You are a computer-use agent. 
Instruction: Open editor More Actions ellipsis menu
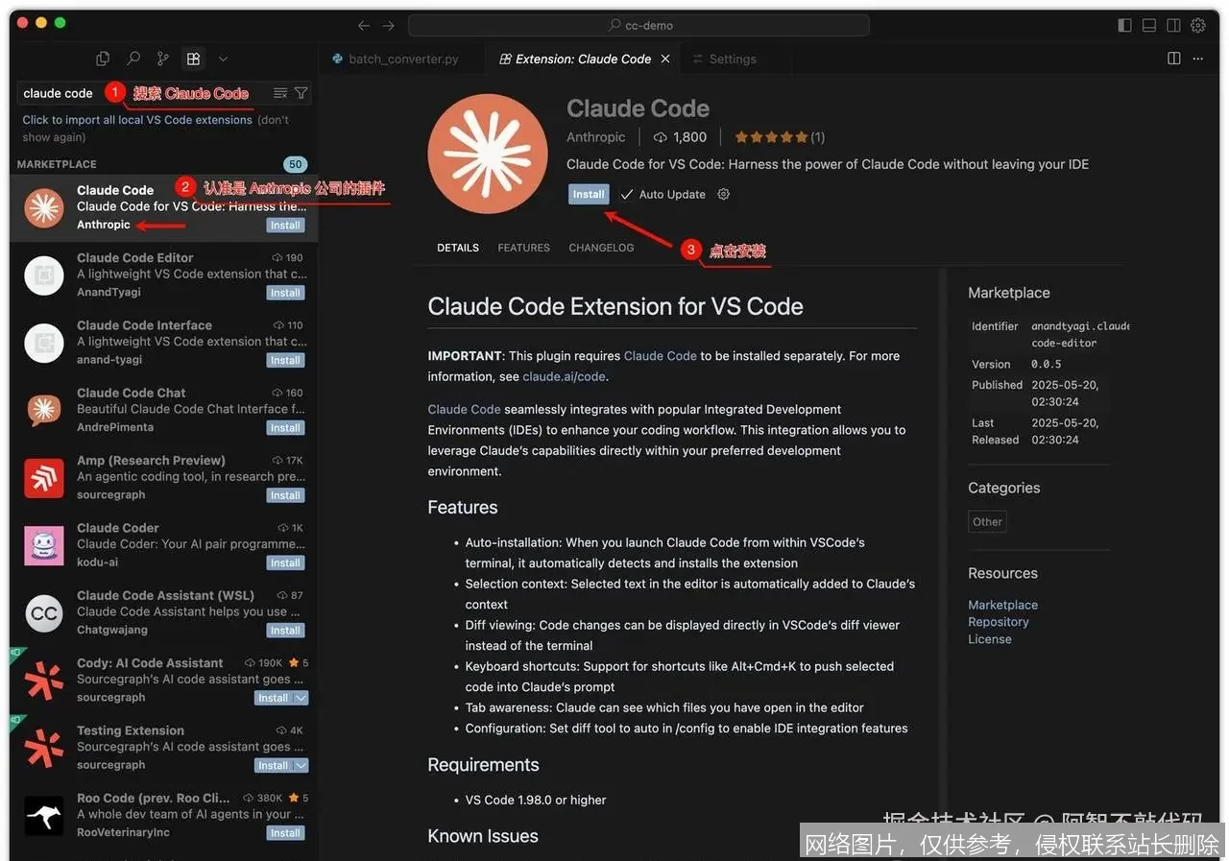(x=1198, y=59)
